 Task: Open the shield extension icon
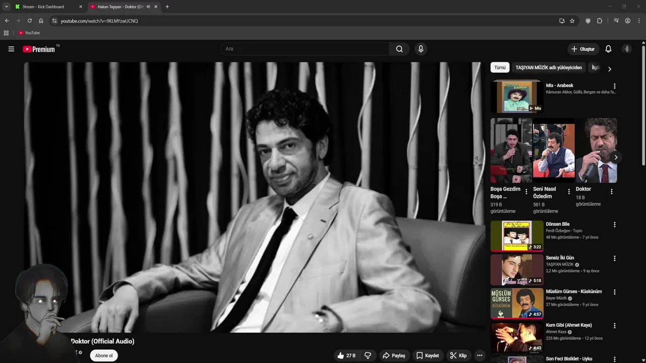pos(588,21)
